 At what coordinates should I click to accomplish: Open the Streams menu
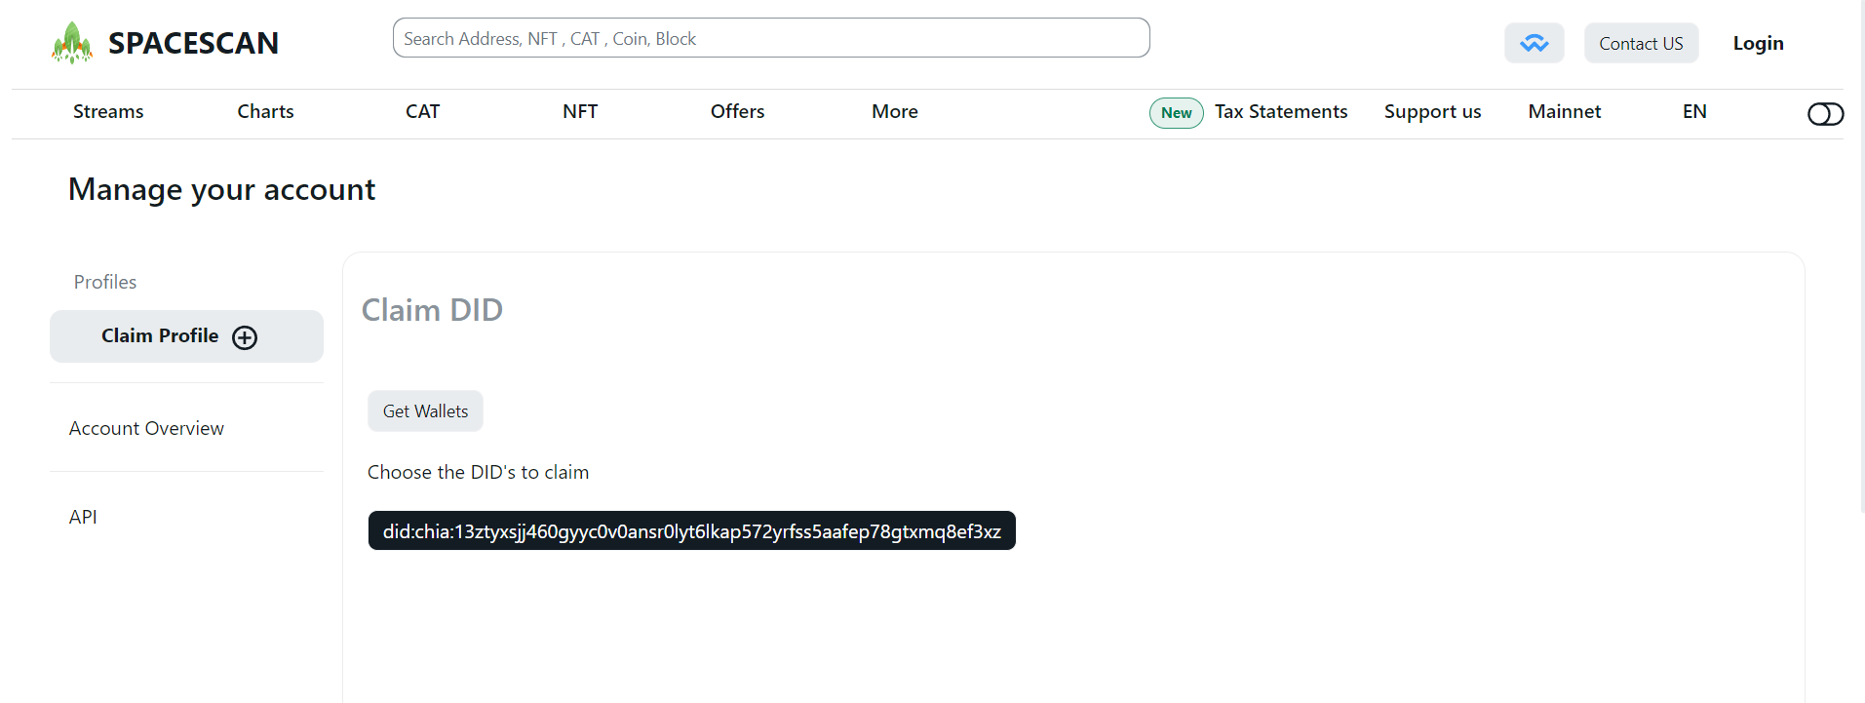pos(108,112)
